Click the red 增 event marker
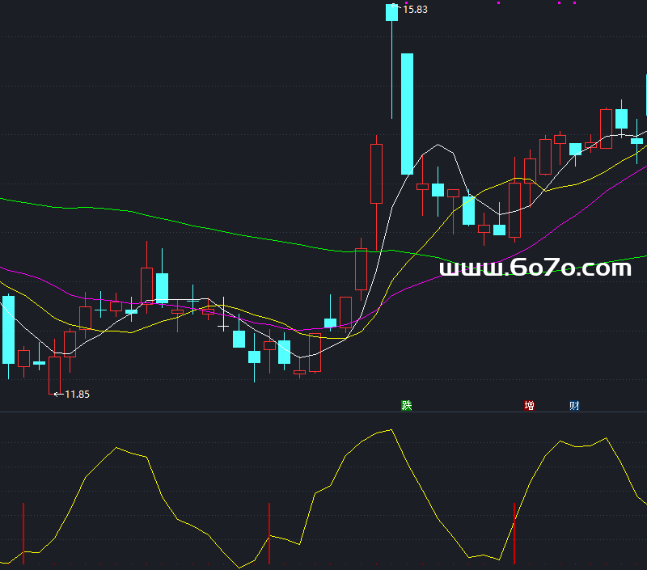Image resolution: width=647 pixels, height=570 pixels. [530, 405]
